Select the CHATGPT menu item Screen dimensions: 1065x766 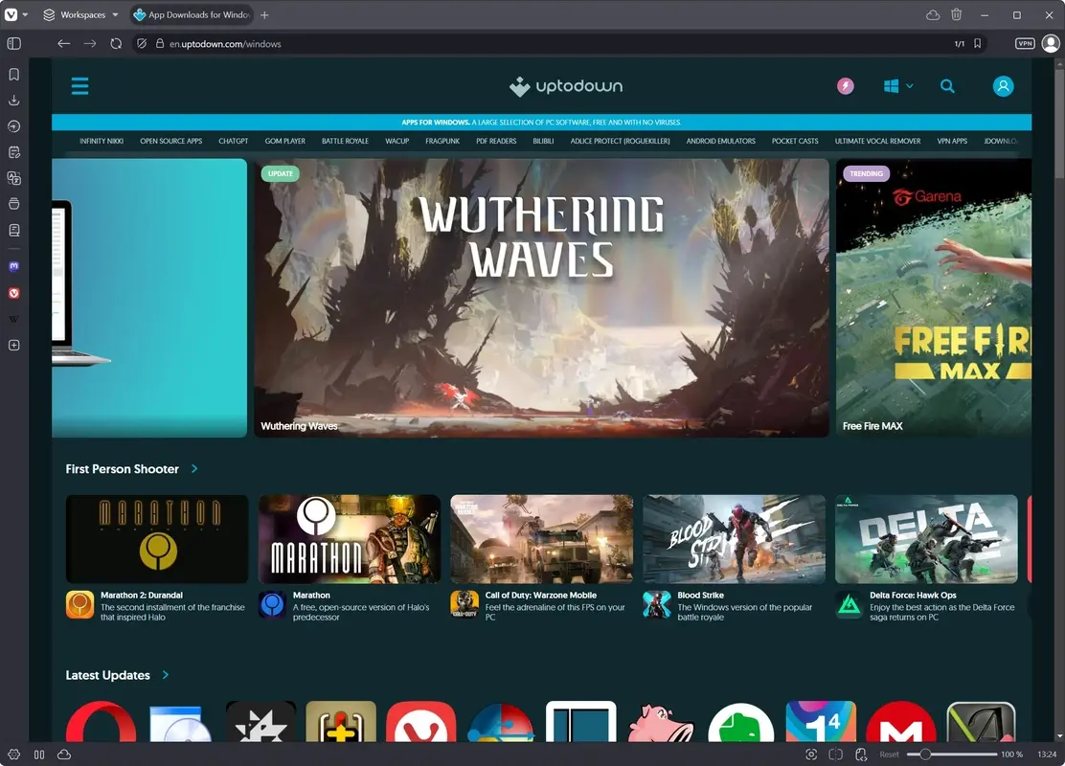point(233,141)
